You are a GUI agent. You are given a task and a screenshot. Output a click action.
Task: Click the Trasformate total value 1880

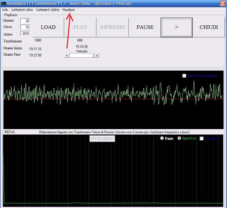coord(38,40)
